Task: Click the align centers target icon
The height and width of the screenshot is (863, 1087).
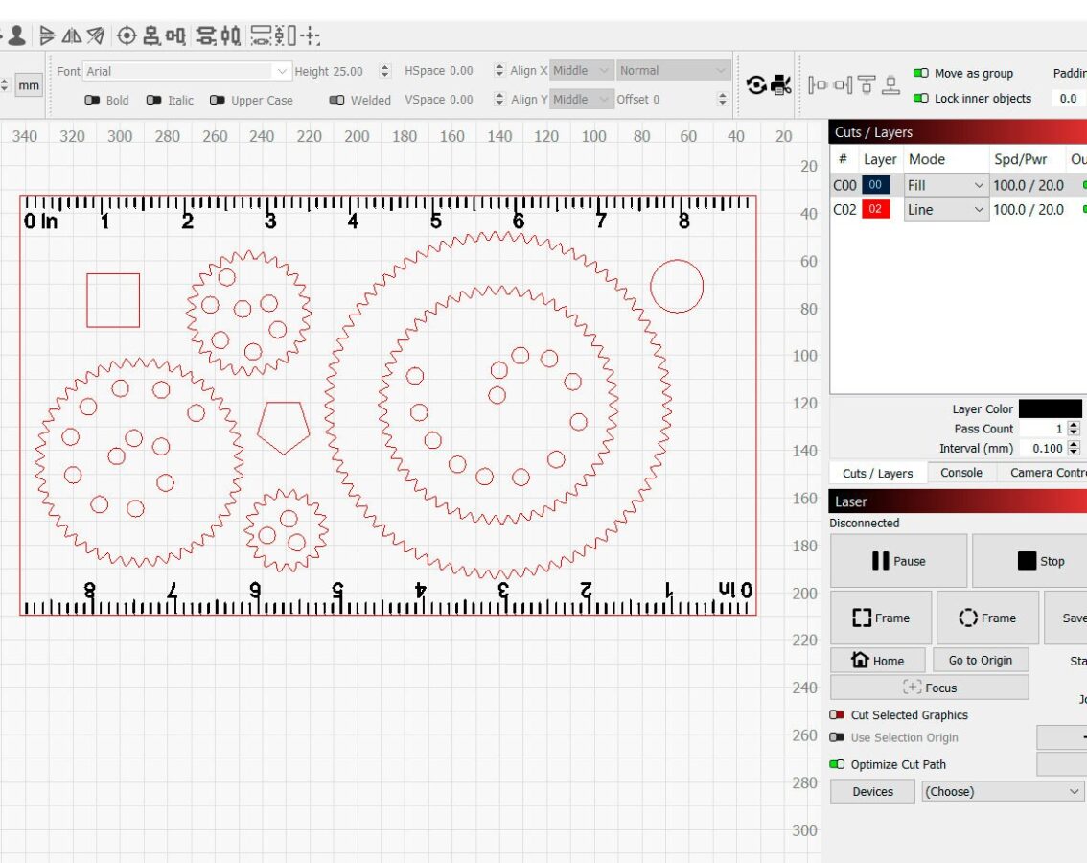Action: tap(127, 36)
